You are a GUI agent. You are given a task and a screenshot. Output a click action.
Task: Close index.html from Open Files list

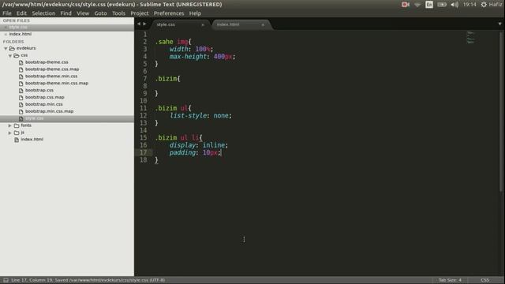(6, 34)
